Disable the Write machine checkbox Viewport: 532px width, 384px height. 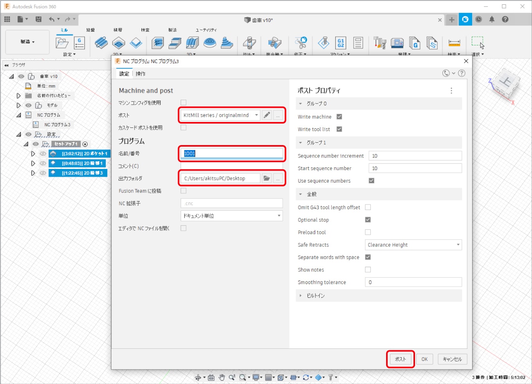click(x=339, y=117)
